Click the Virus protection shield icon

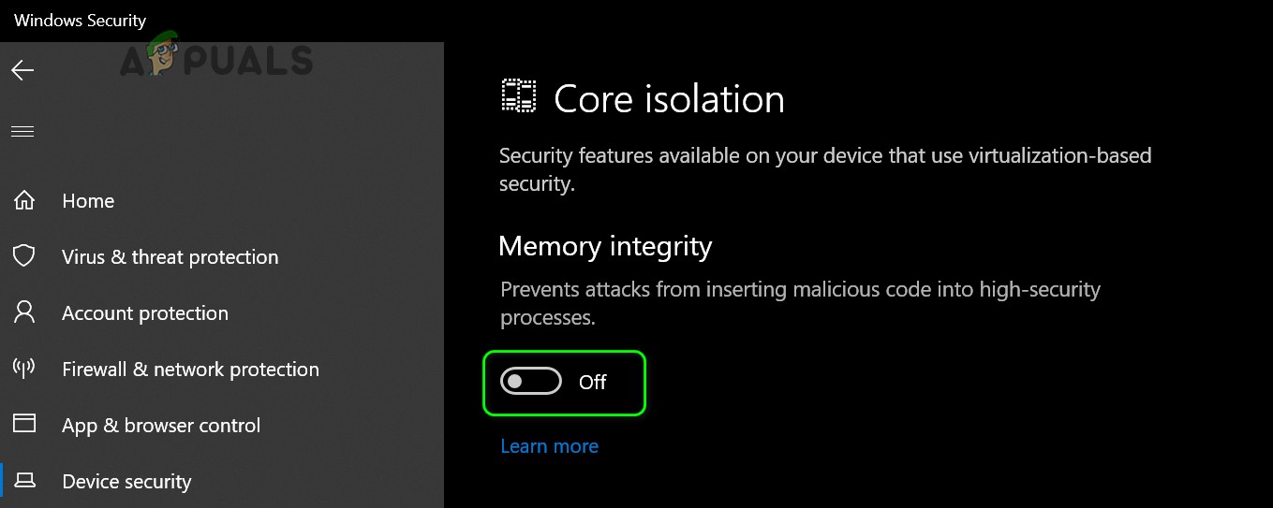click(x=24, y=256)
